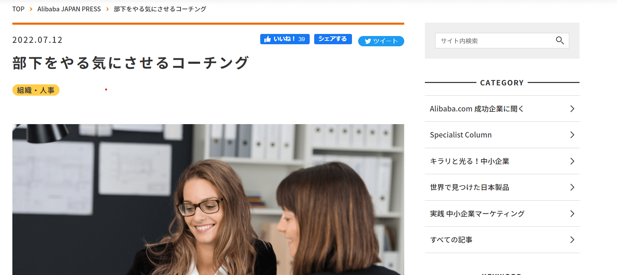Open Alibaba.com 成功企業に聞く category
The height and width of the screenshot is (275, 617).
click(476, 109)
